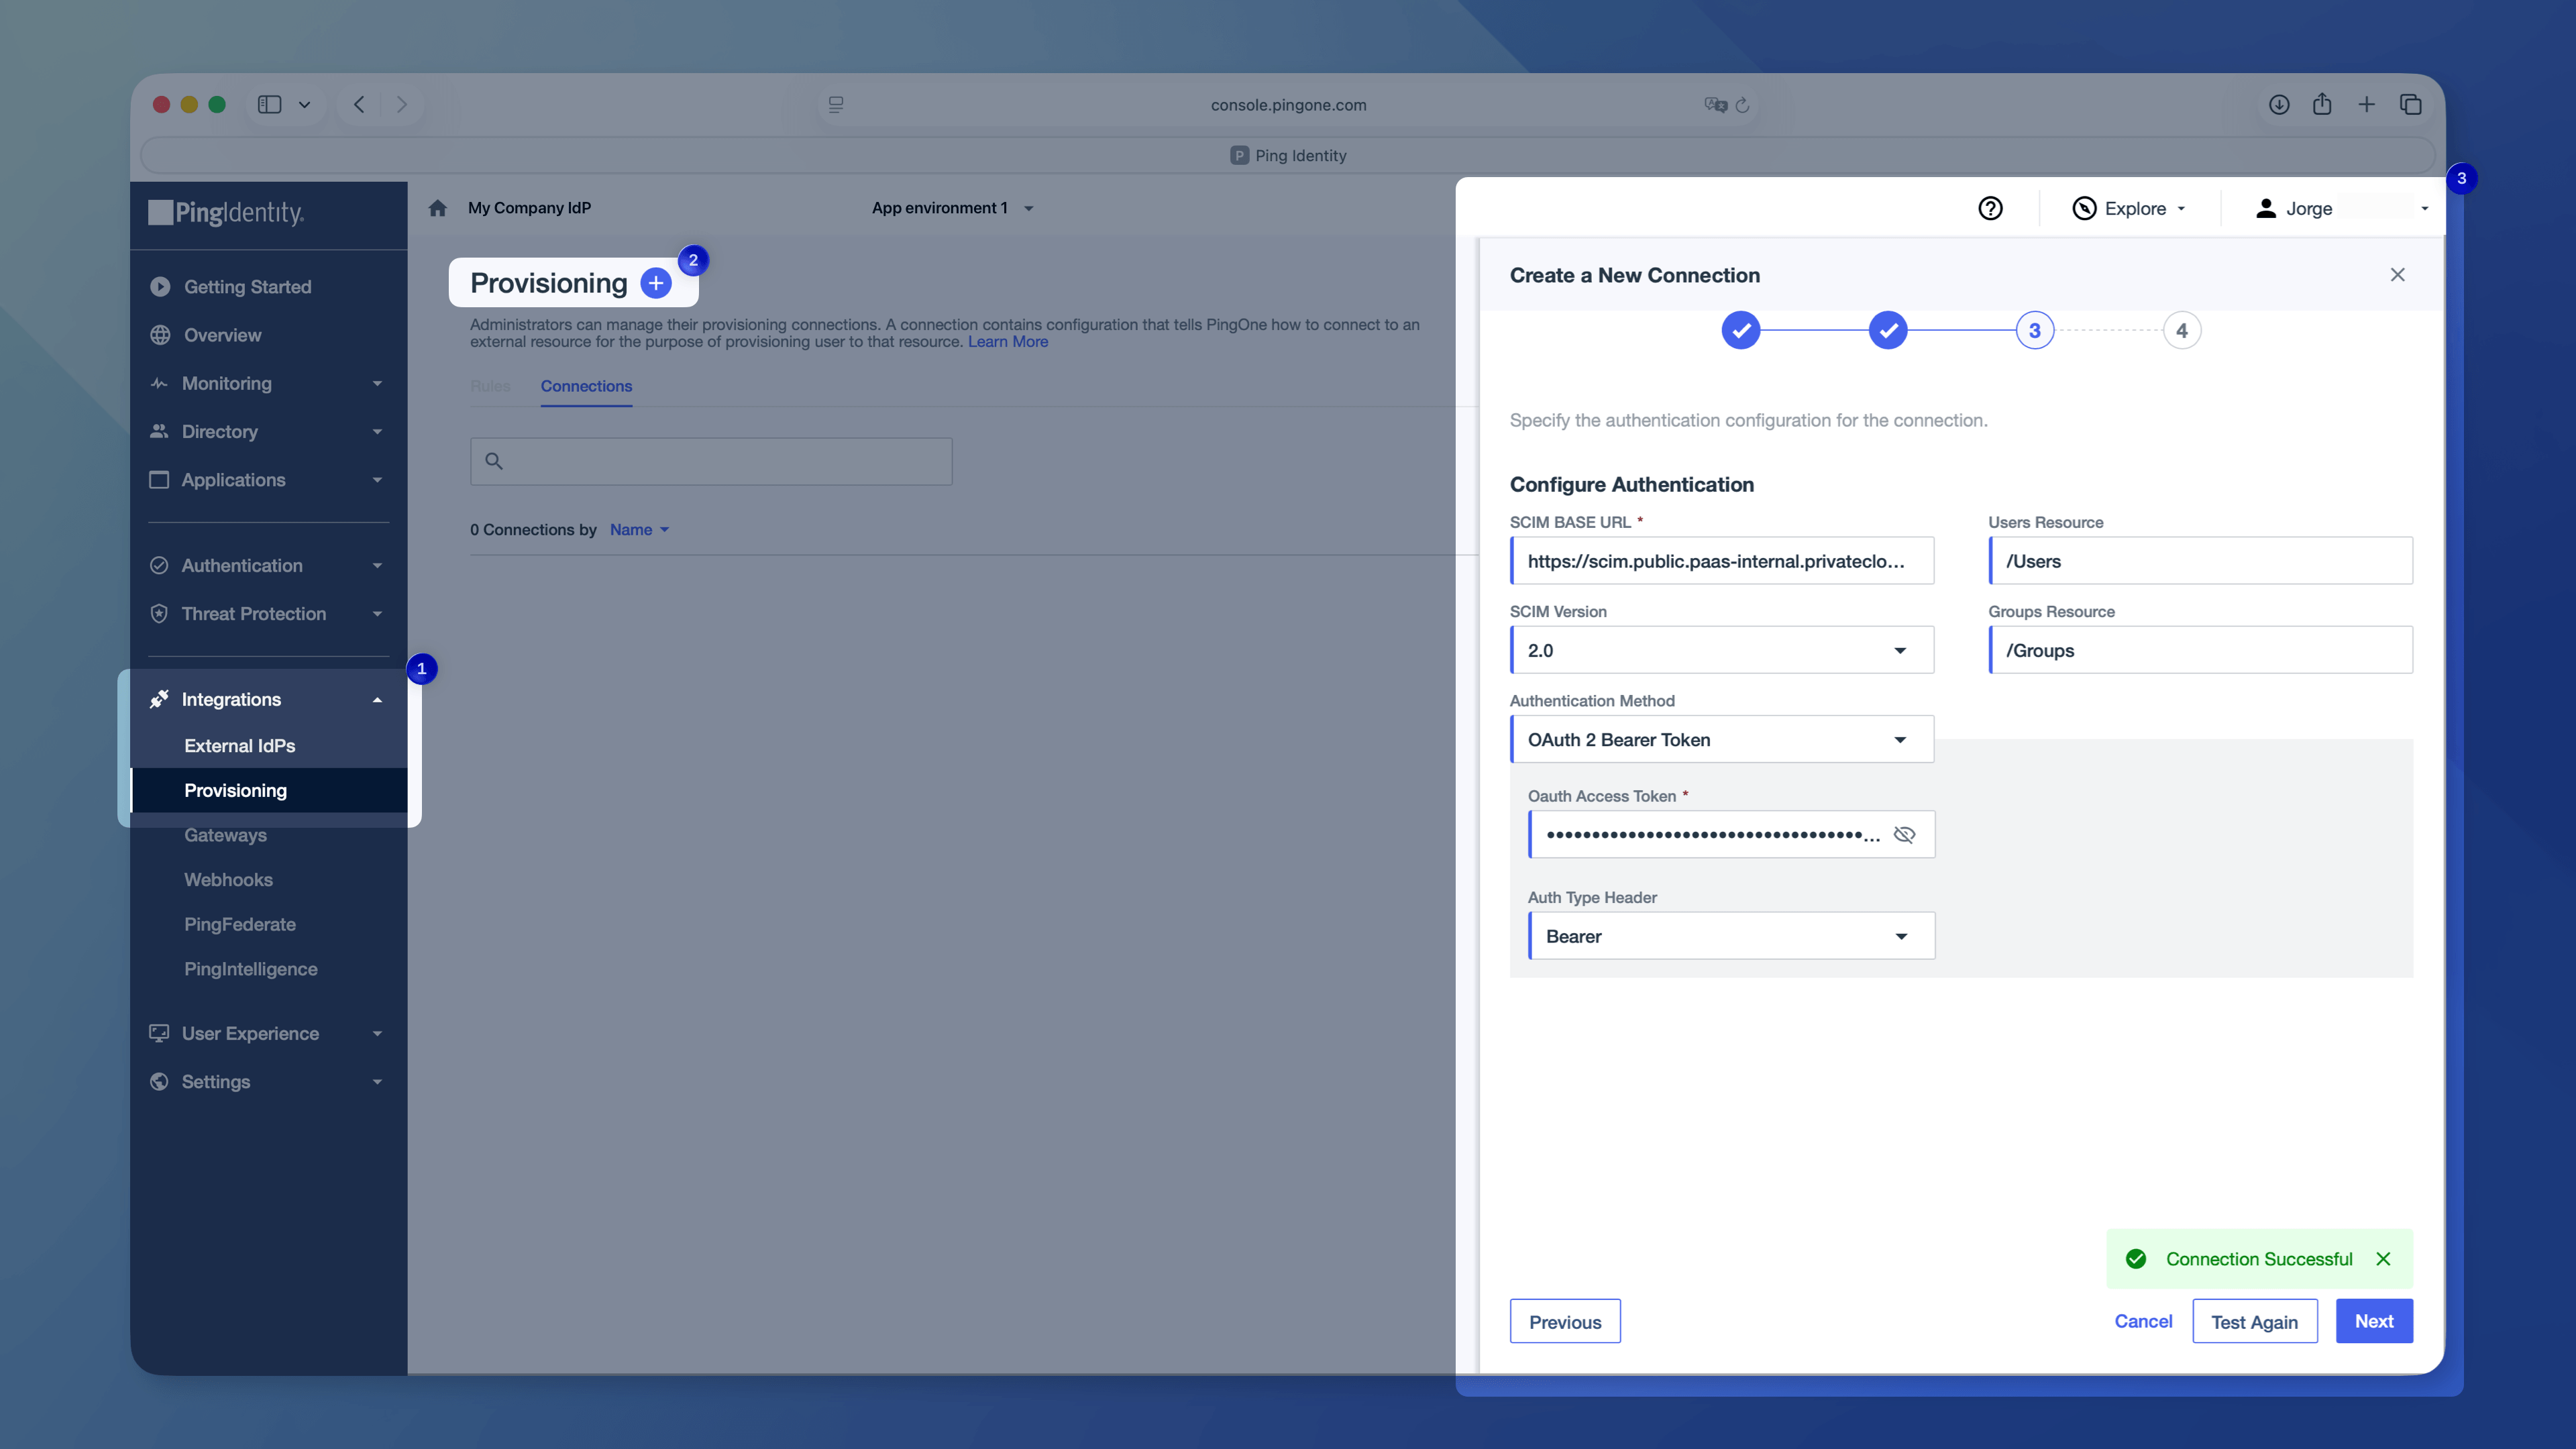Open the Authentication Method dropdown
Viewport: 2576px width, 1449px height.
[x=1722, y=739]
